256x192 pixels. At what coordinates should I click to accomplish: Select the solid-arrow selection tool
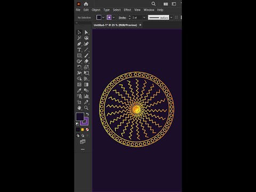pos(86,32)
